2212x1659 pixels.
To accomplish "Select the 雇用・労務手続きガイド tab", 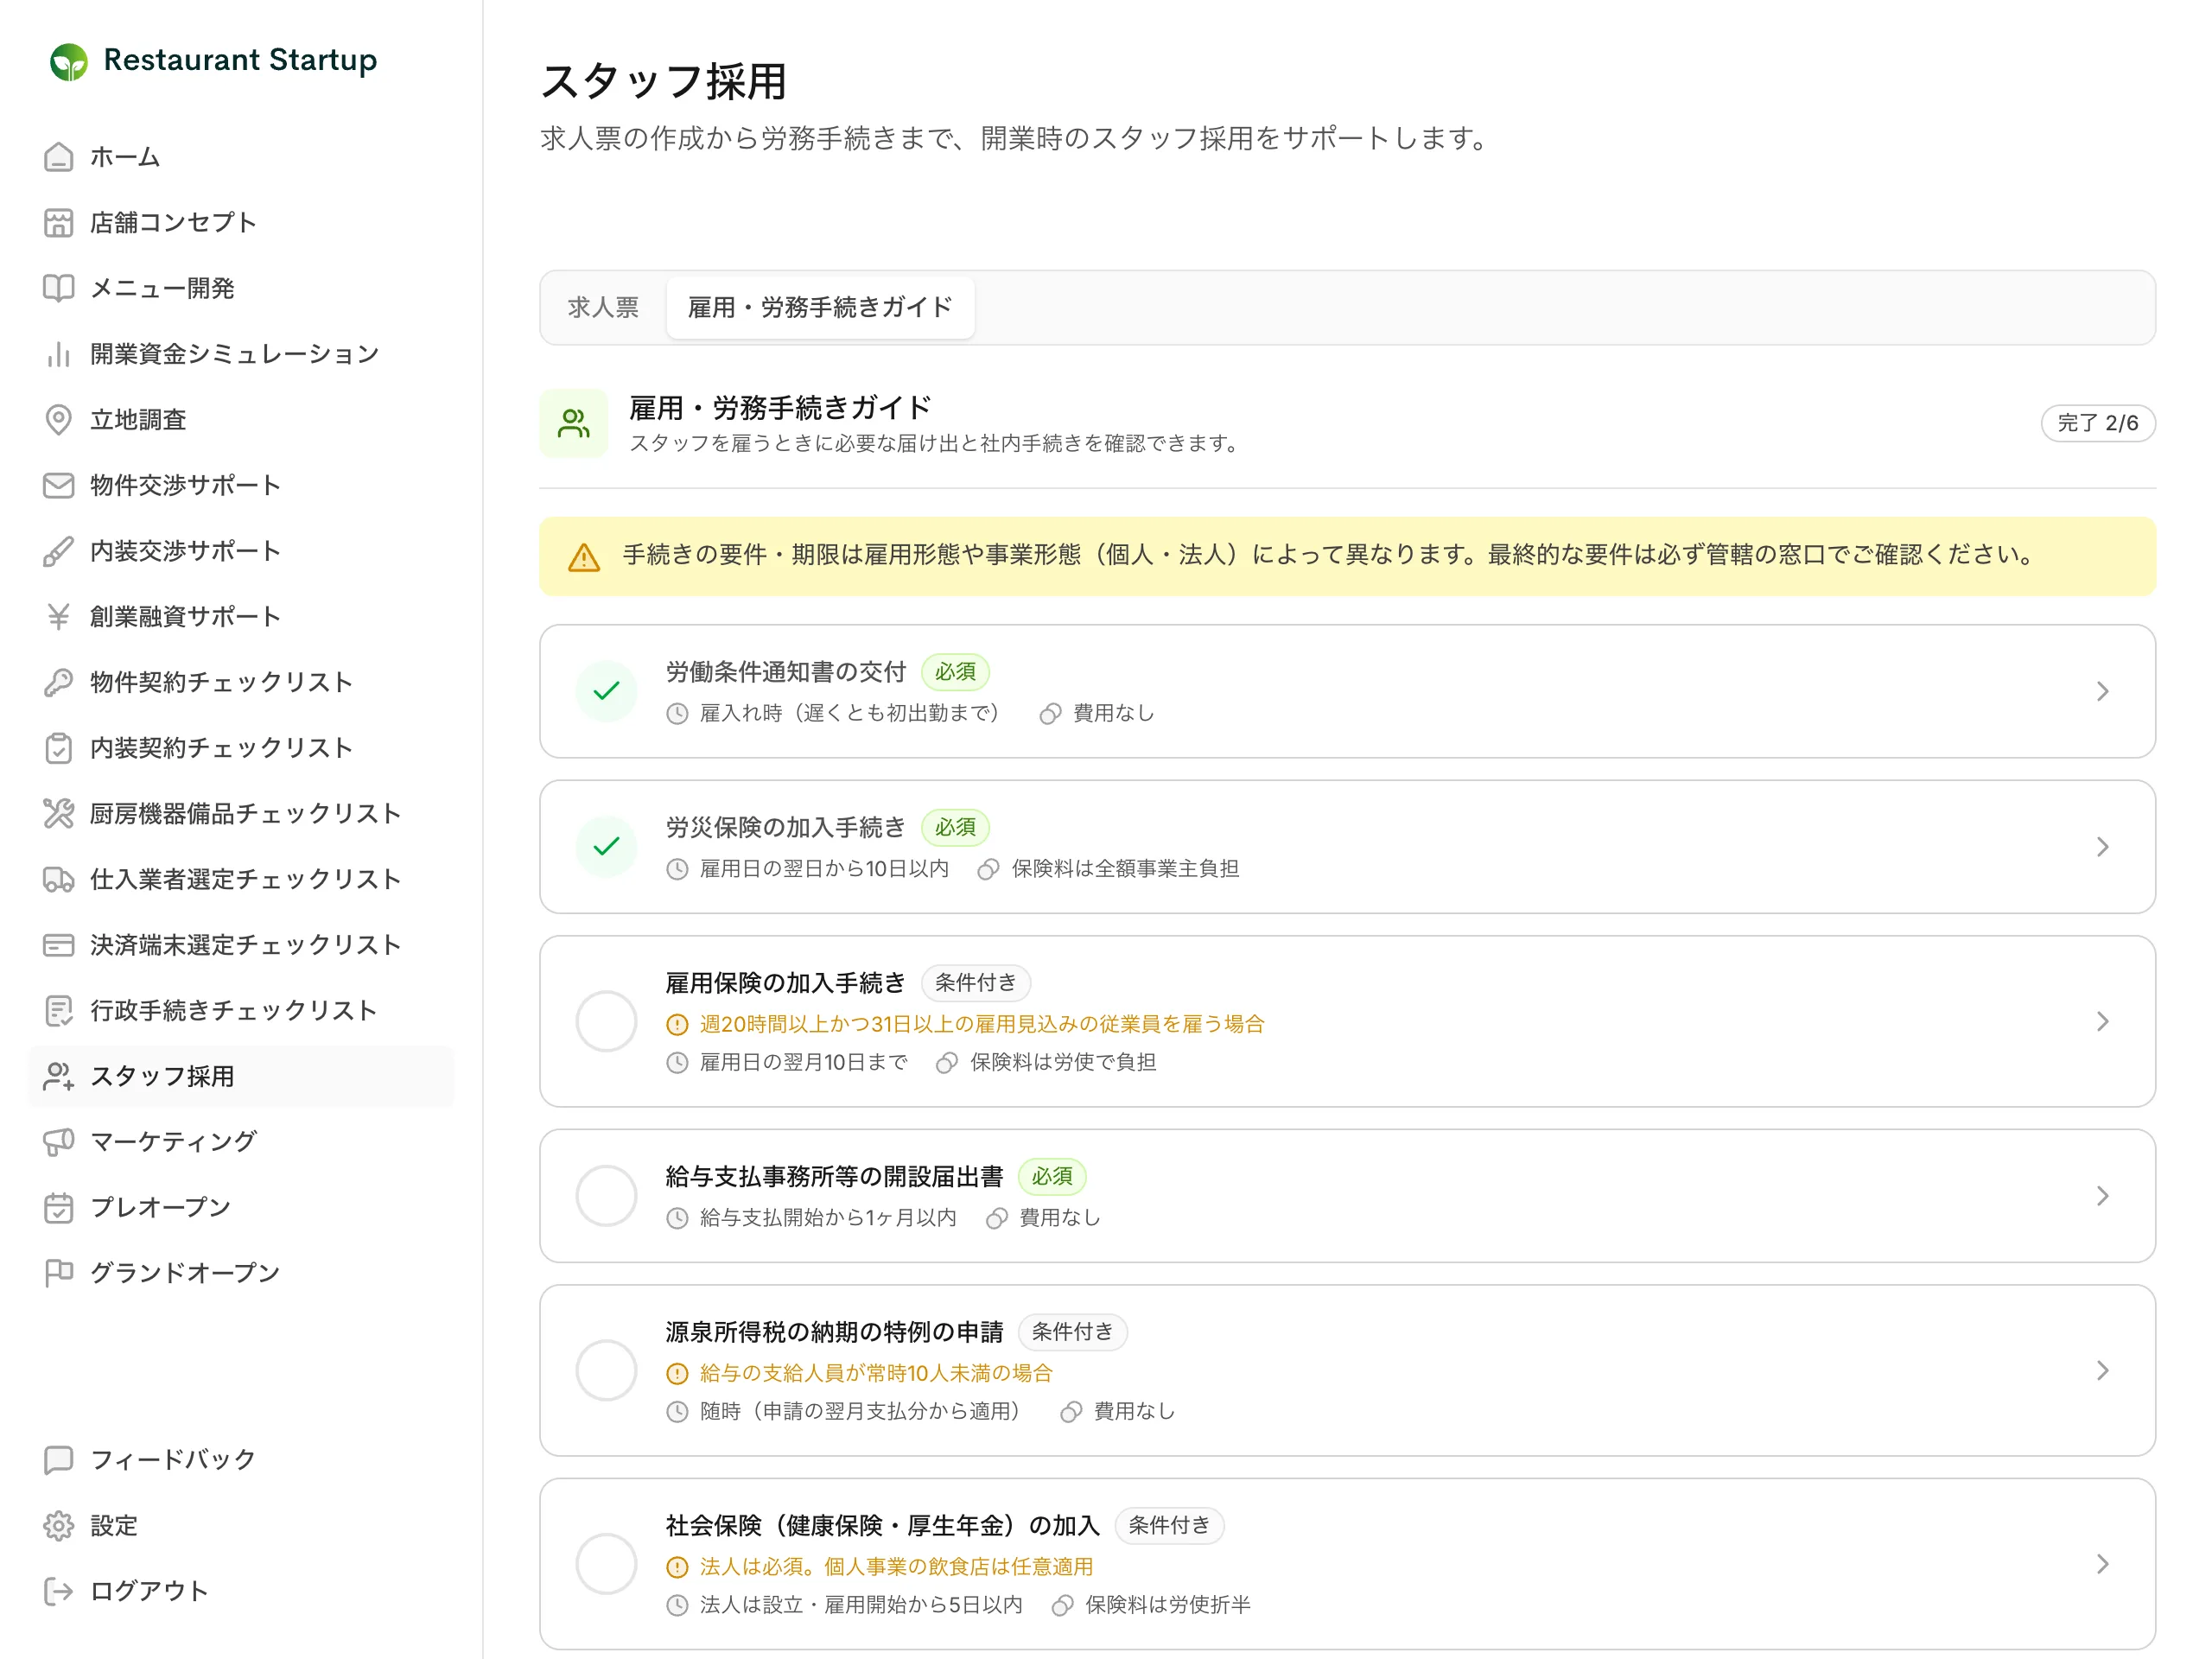I will click(820, 307).
